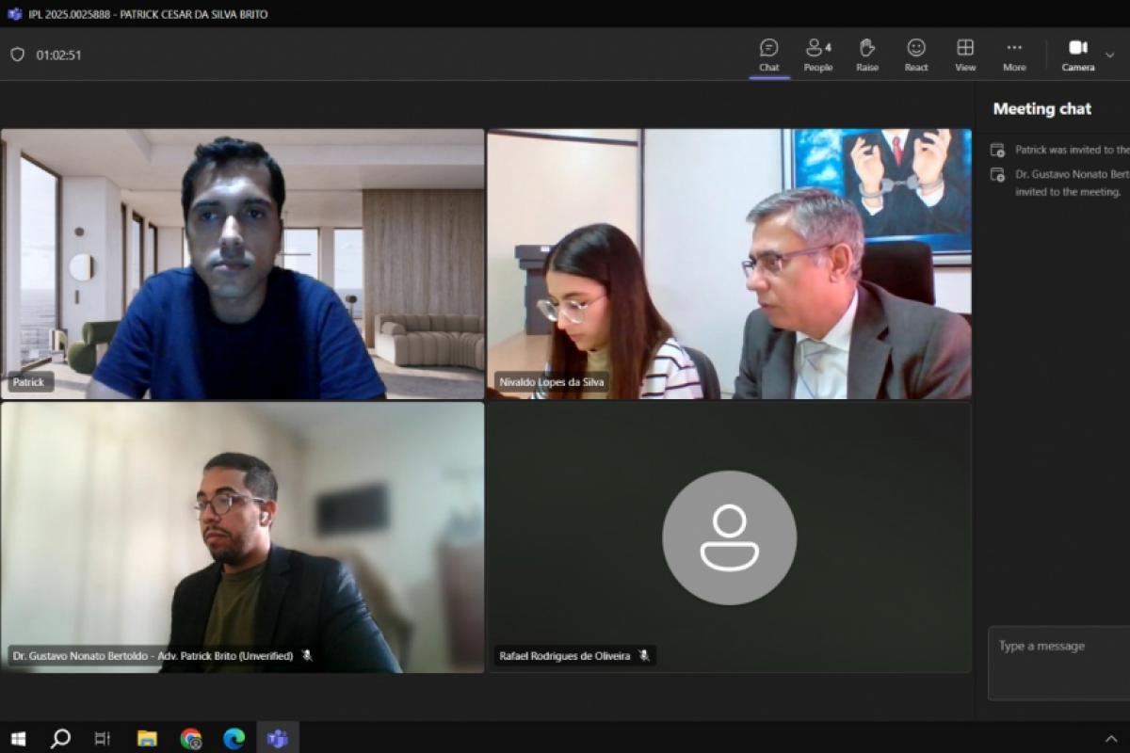Image resolution: width=1130 pixels, height=753 pixels.
Task: Raise your hand in the meeting
Action: pos(867,55)
